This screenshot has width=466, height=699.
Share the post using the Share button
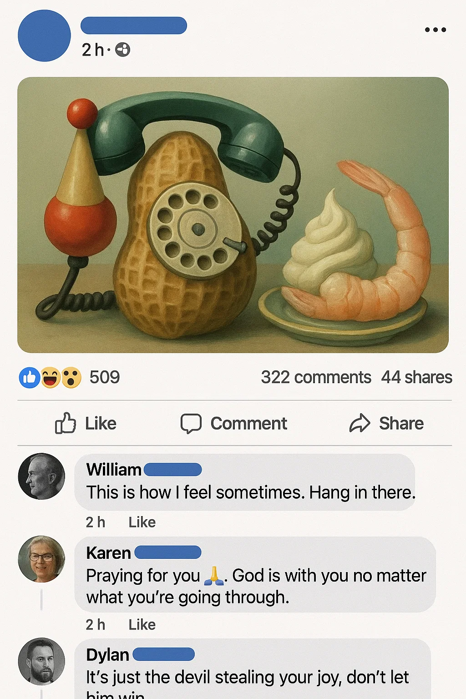386,423
